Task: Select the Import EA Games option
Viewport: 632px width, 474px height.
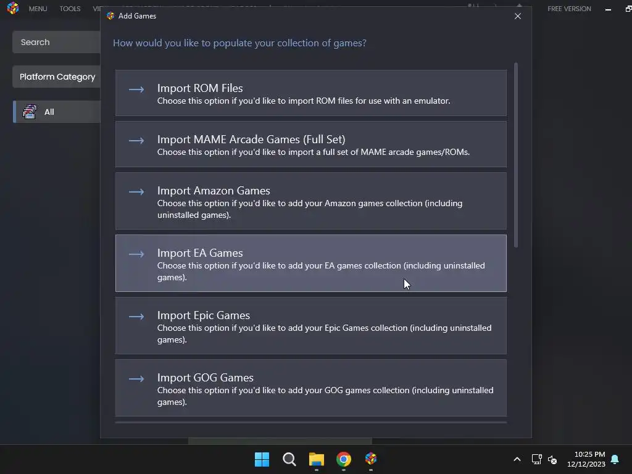Action: 311,263
